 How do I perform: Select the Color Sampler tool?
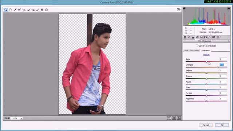point(19,10)
